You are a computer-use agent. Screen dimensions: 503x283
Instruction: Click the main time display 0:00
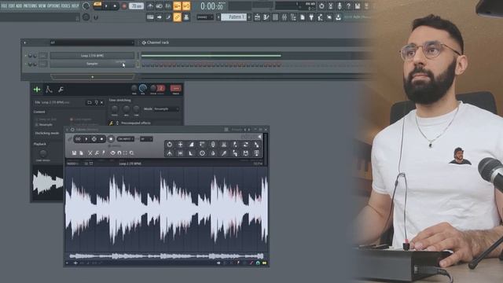211,6
